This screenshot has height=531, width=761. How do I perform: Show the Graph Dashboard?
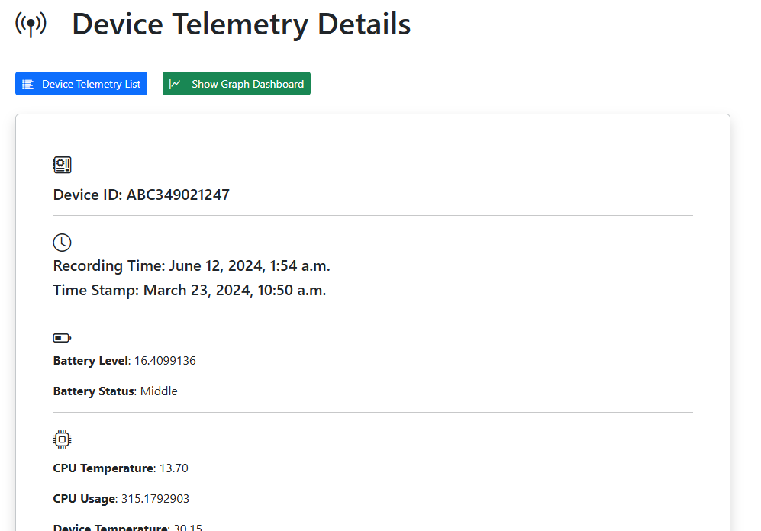tap(237, 84)
